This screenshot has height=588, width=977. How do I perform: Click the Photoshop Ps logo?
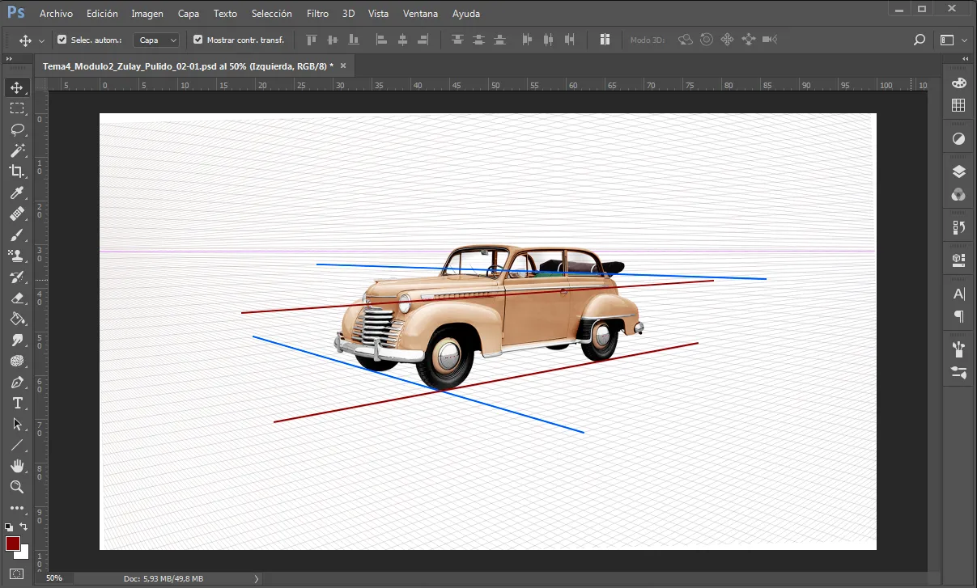pyautogui.click(x=15, y=13)
